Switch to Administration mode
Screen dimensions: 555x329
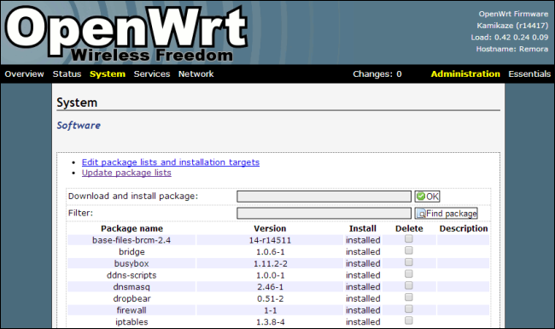click(465, 74)
